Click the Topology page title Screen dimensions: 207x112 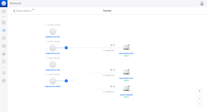(107, 11)
